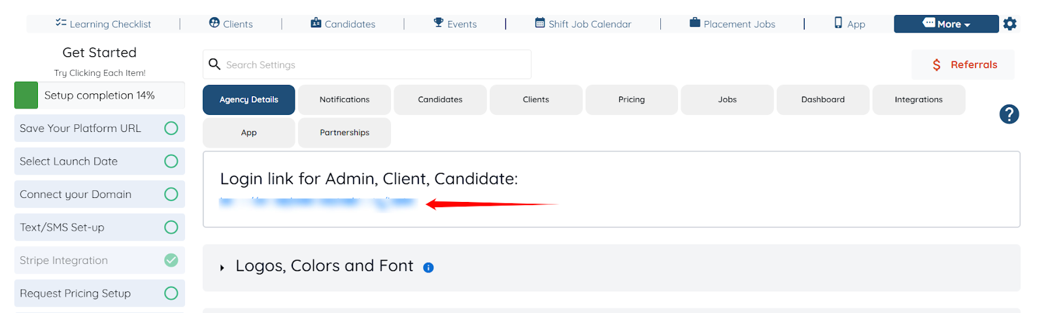Click the mobile phone App icon in the navbar
Screen dimensions: 1046x313
pyautogui.click(x=838, y=23)
